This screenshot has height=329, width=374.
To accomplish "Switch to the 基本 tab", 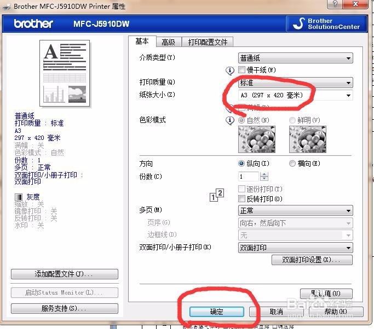I will 142,42.
